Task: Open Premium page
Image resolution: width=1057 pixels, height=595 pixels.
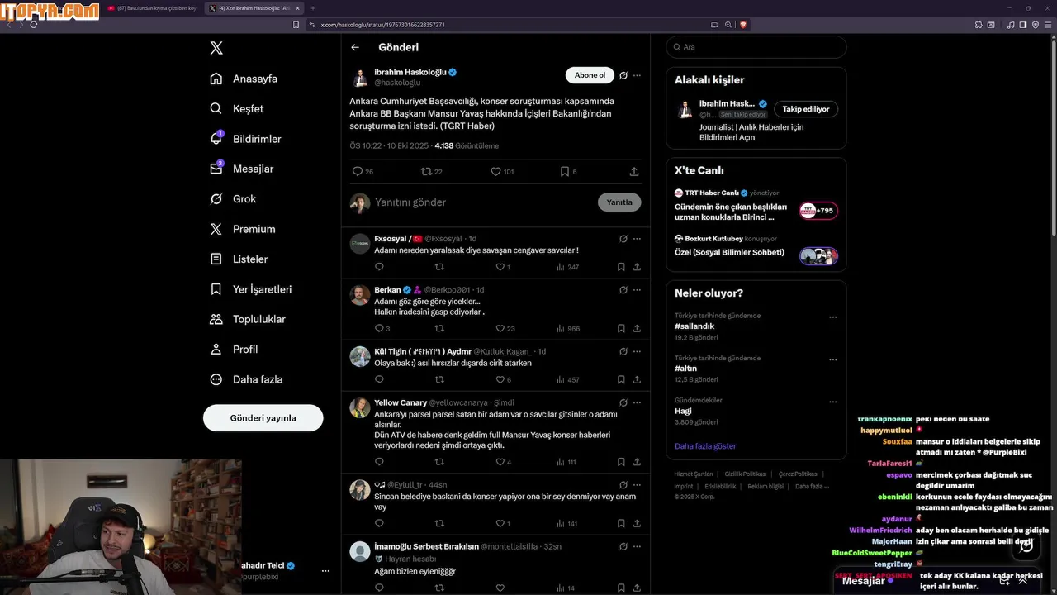Action: tap(243, 229)
